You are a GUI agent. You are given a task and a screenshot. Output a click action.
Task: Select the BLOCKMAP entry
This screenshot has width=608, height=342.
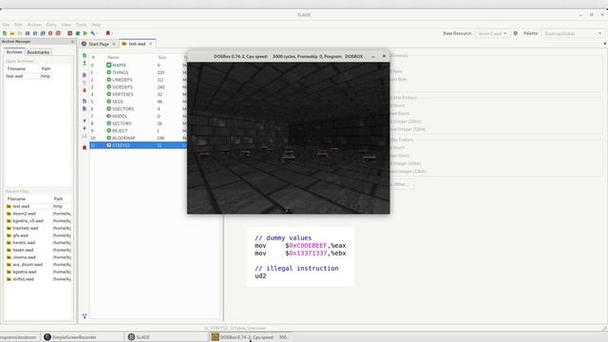pos(138,138)
